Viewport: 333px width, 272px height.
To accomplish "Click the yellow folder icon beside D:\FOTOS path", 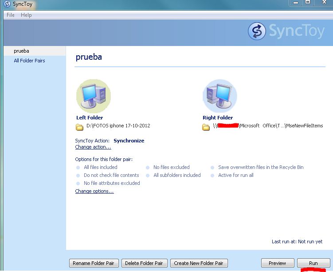I will coord(79,127).
